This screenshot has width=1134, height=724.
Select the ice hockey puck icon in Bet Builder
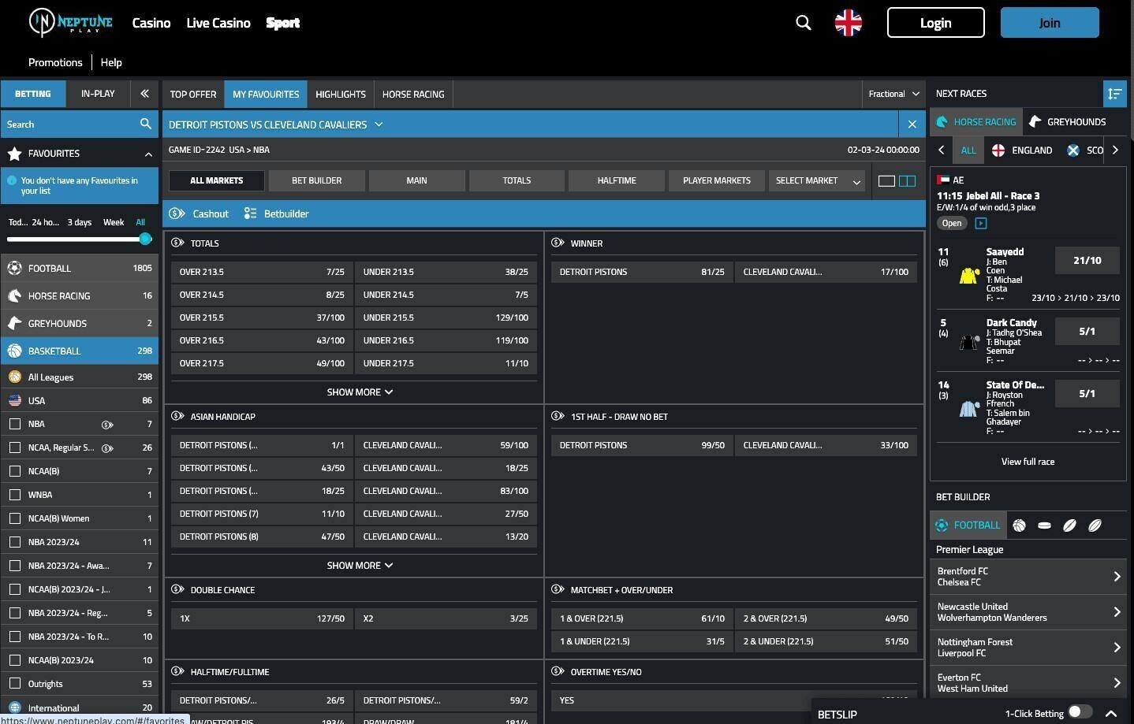1044,525
